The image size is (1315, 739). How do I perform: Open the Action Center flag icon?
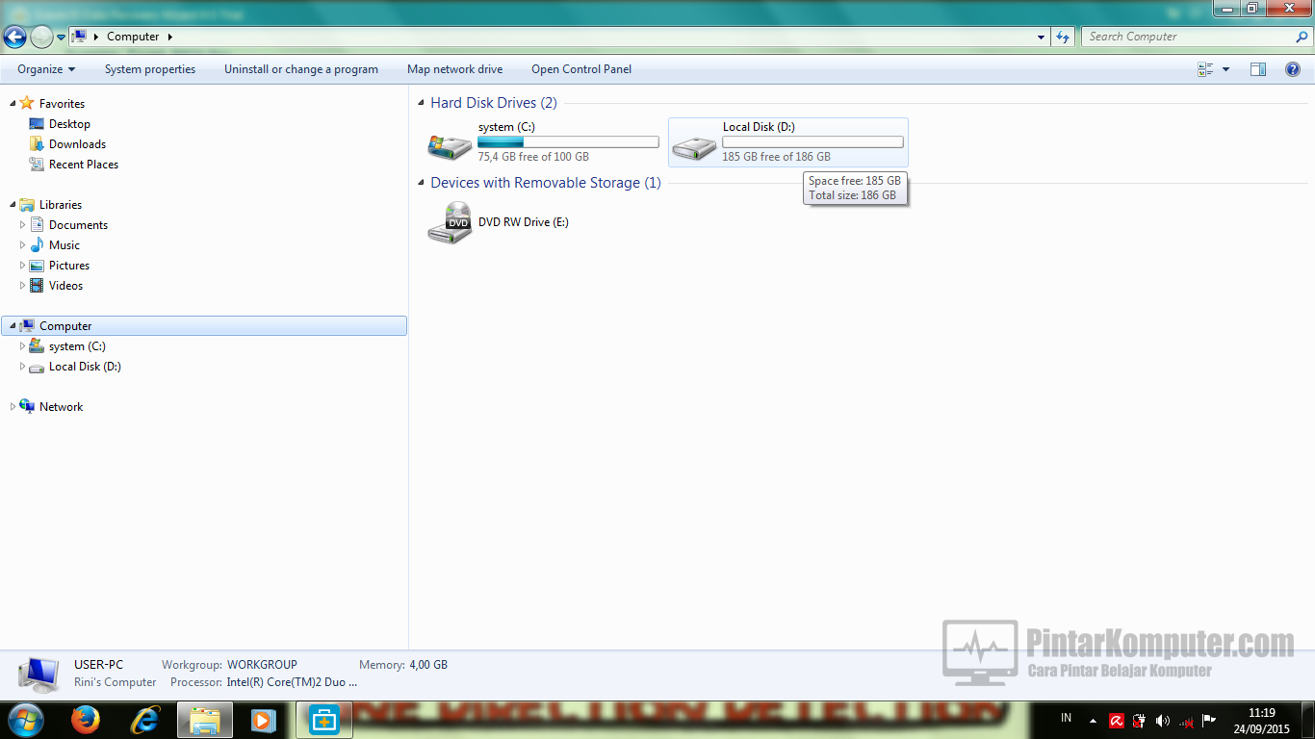tap(1208, 720)
